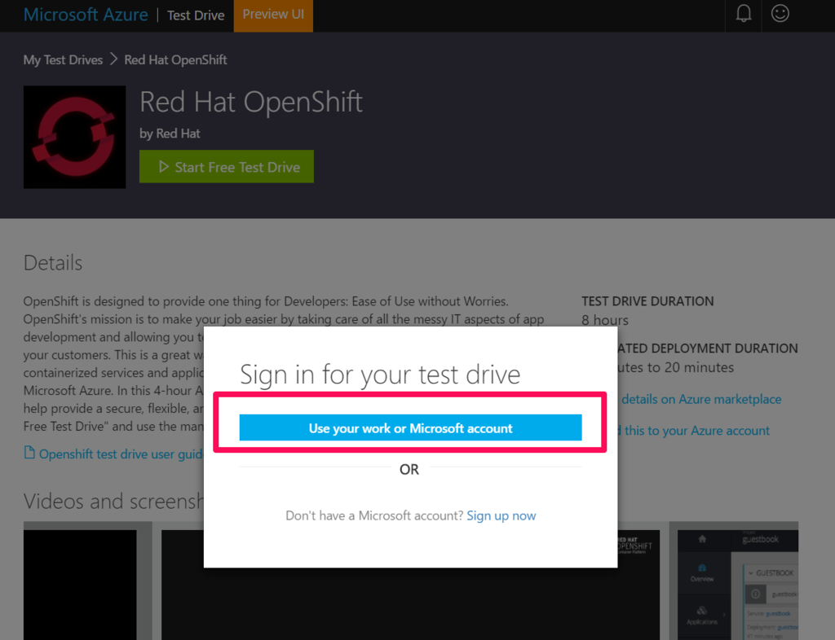Open the first black video thumbnail
835x640 pixels.
click(x=80, y=585)
